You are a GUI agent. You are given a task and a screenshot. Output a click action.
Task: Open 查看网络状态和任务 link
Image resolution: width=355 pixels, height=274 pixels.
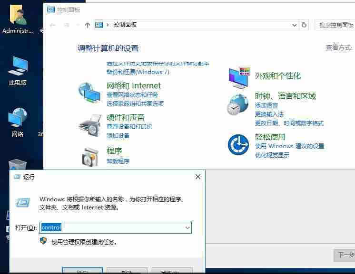132,95
